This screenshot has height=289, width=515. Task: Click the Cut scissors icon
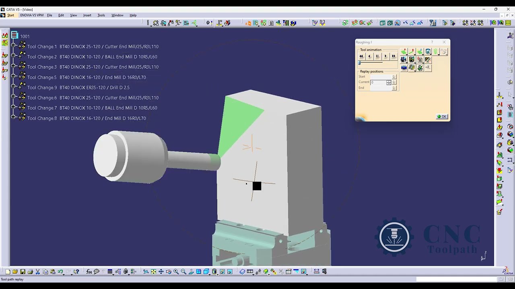click(x=37, y=272)
